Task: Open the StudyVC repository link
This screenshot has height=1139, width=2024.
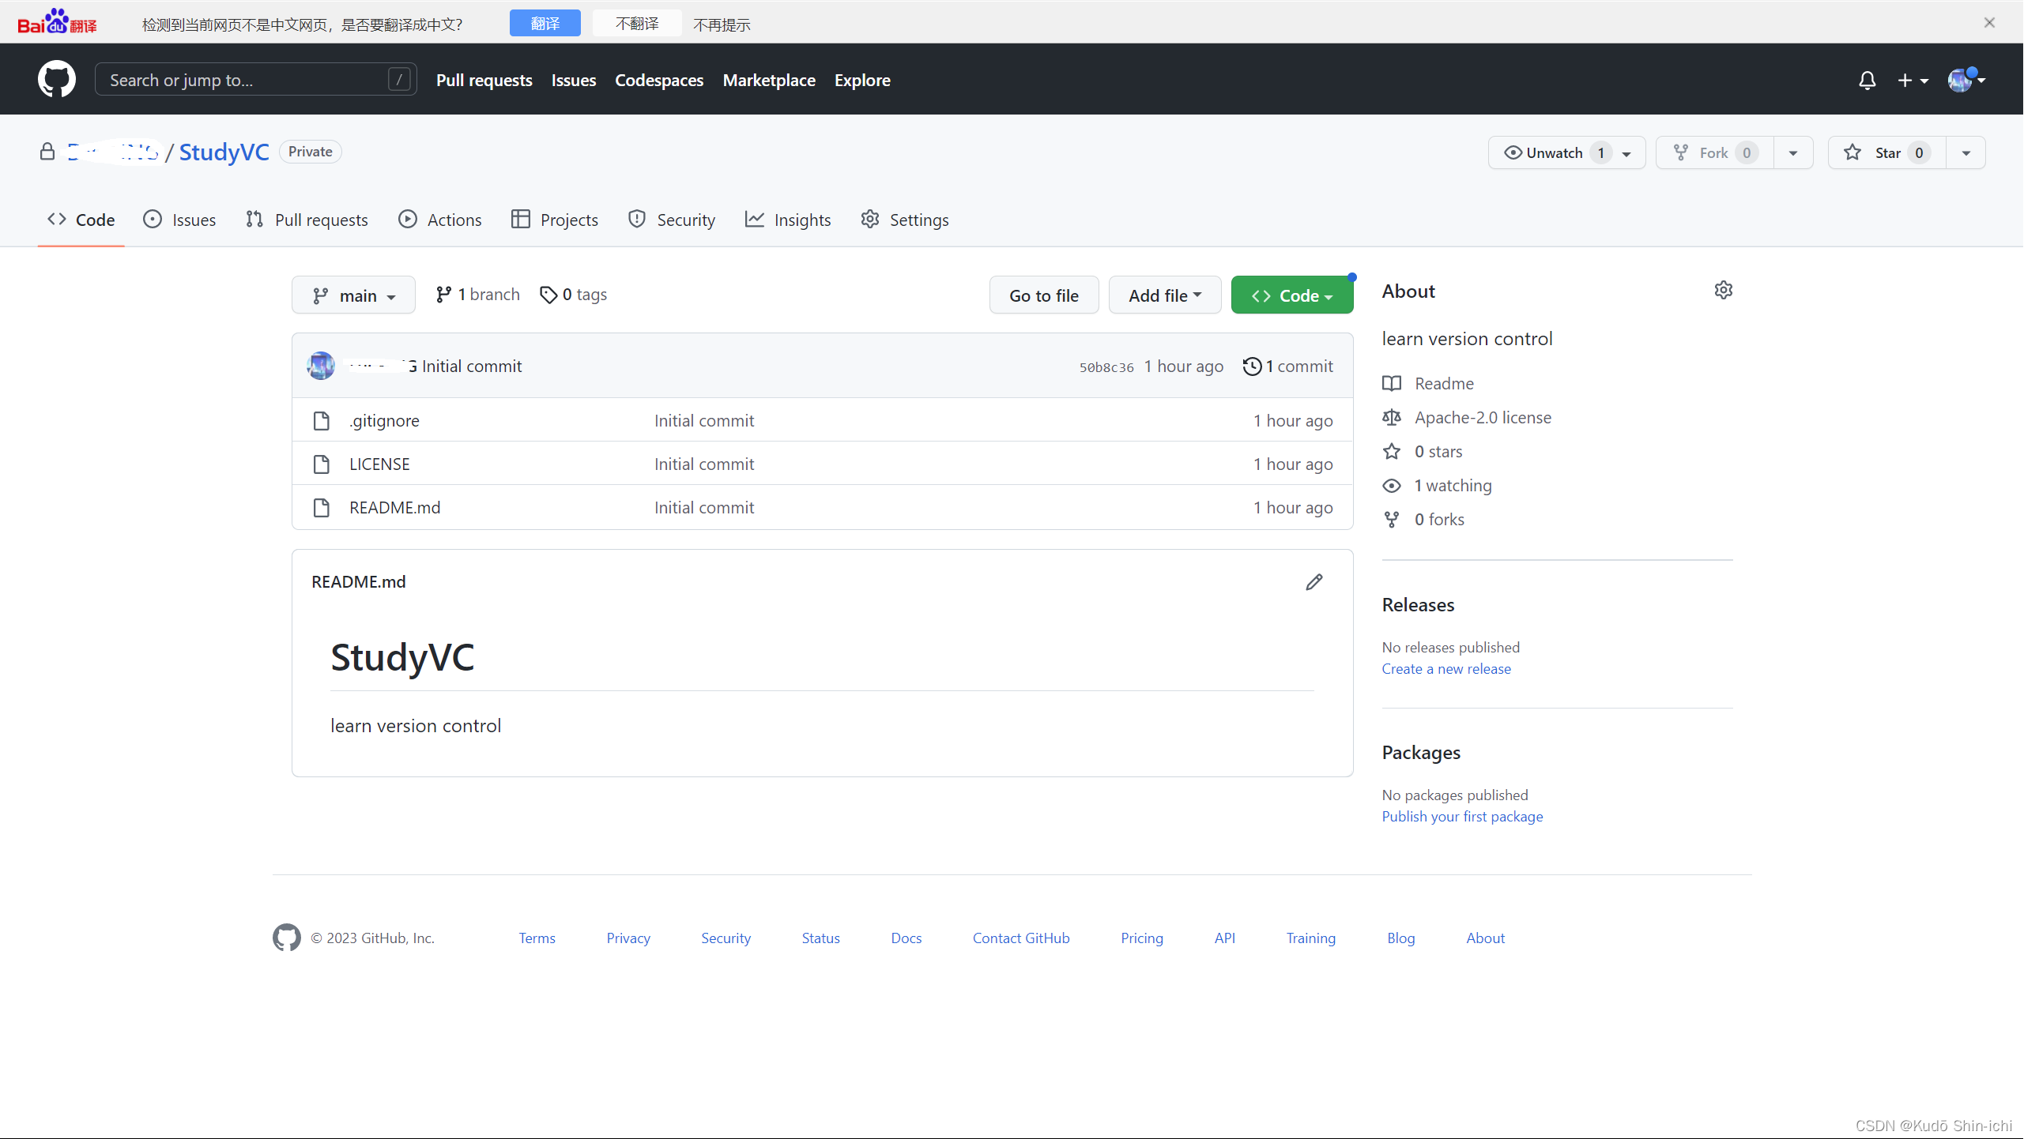Action: pos(224,152)
